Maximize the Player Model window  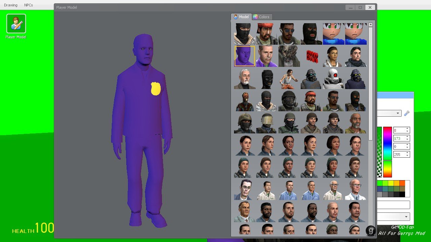(360, 7)
